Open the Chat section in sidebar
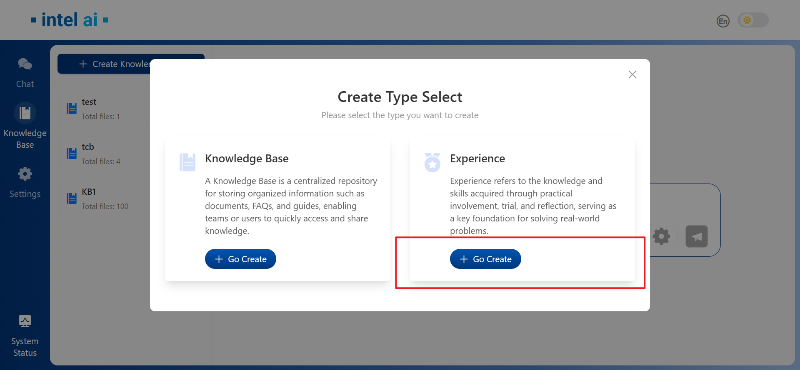Viewport: 800px width, 370px height. pos(25,72)
